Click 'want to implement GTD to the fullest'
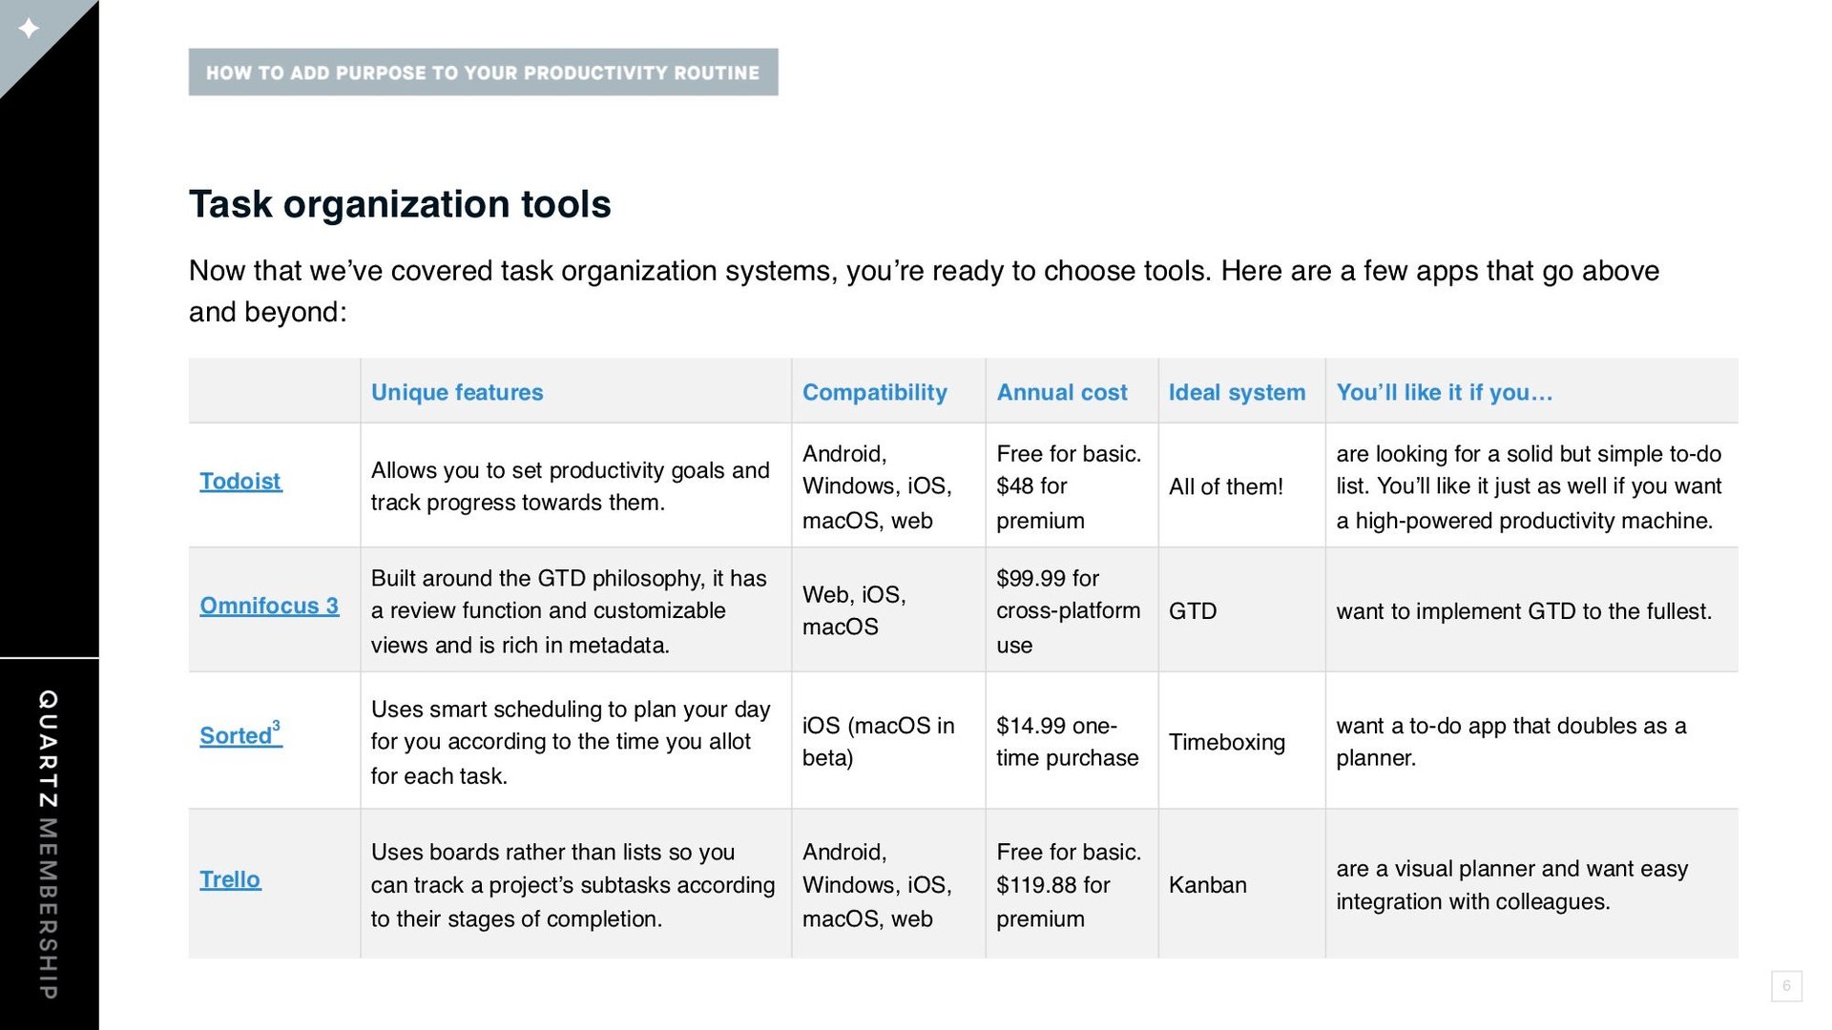This screenshot has height=1030, width=1832. pos(1524,610)
